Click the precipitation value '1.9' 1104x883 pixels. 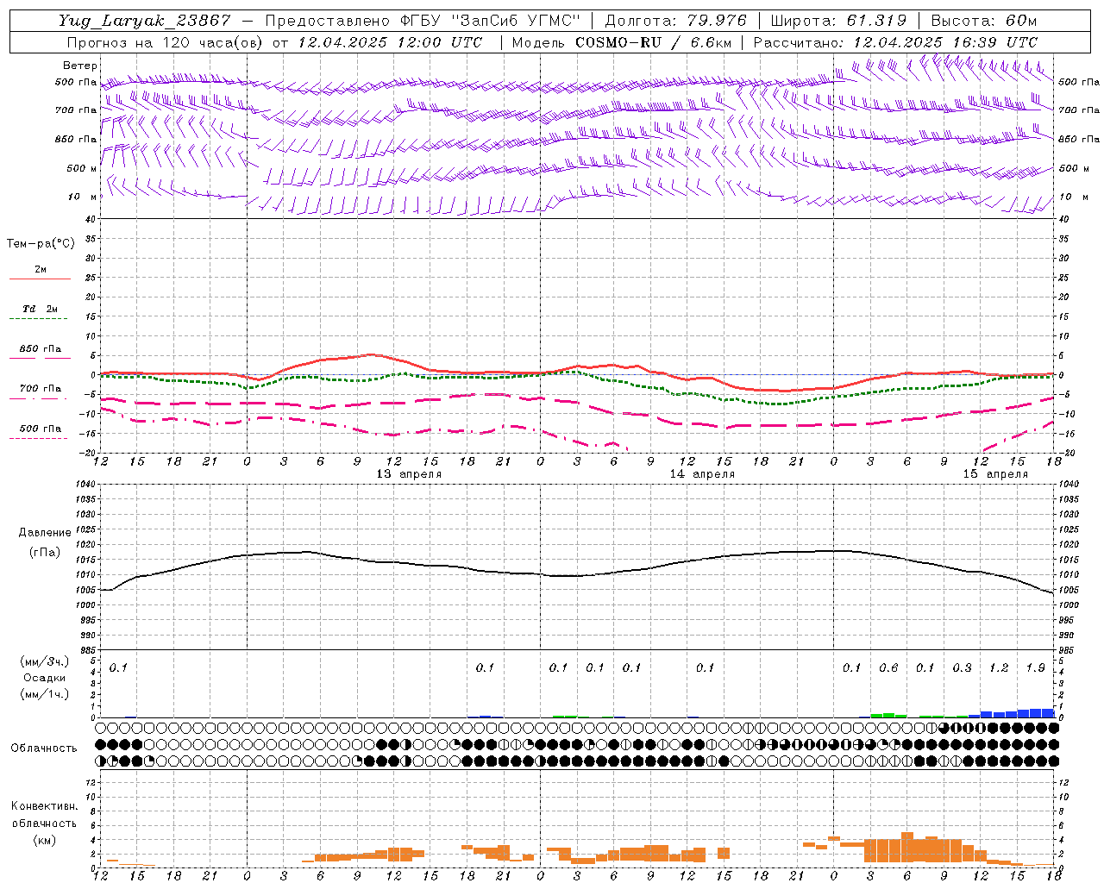[x=1035, y=667]
